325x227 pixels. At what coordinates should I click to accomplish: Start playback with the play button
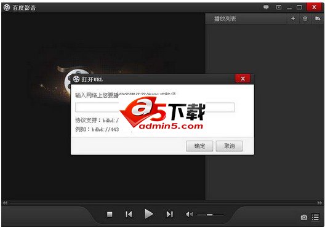tap(148, 214)
